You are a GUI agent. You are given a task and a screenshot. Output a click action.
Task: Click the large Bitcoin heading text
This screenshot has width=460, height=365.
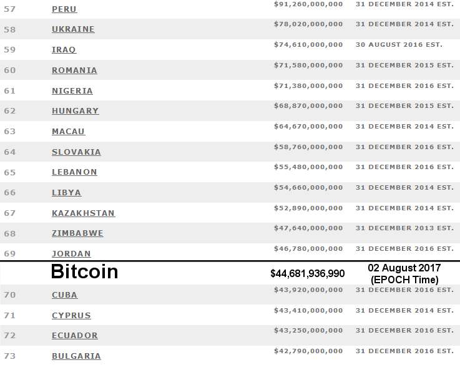point(84,271)
